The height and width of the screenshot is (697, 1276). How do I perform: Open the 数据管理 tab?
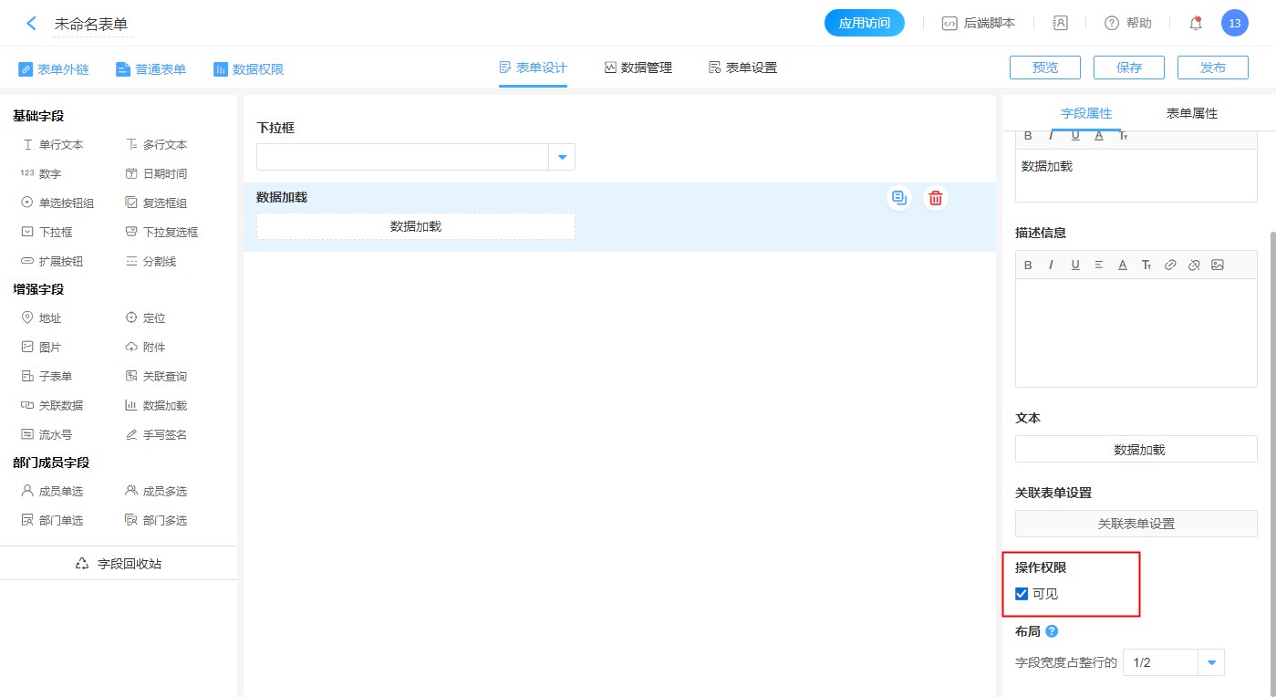pos(638,68)
